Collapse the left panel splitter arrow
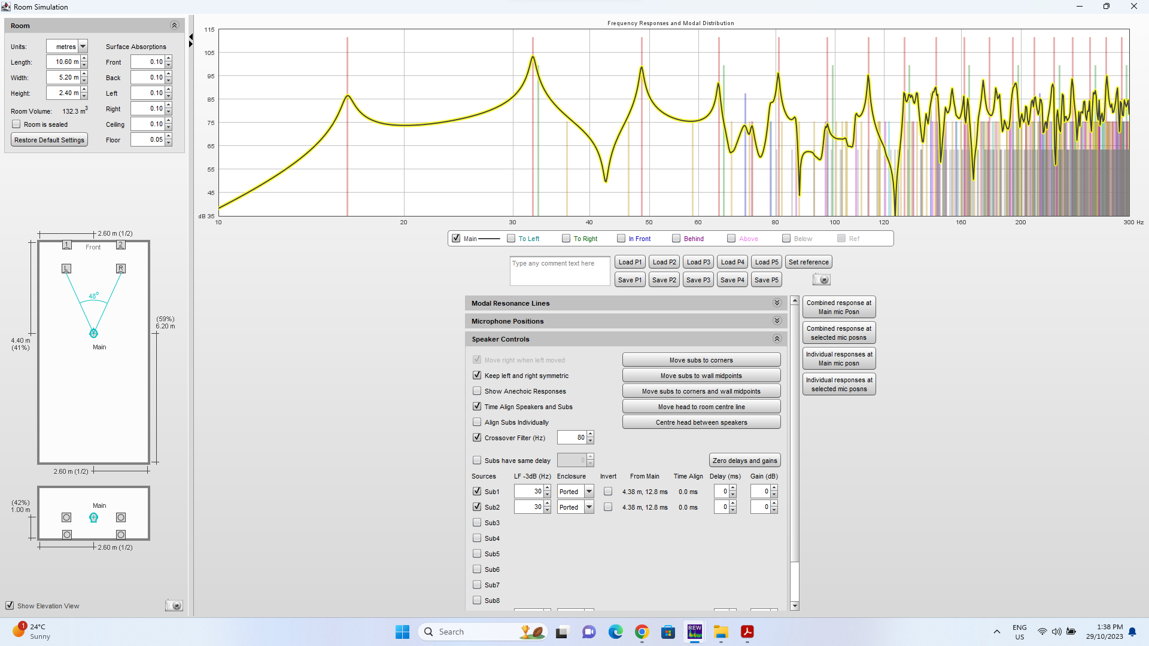The height and width of the screenshot is (646, 1149). [191, 37]
